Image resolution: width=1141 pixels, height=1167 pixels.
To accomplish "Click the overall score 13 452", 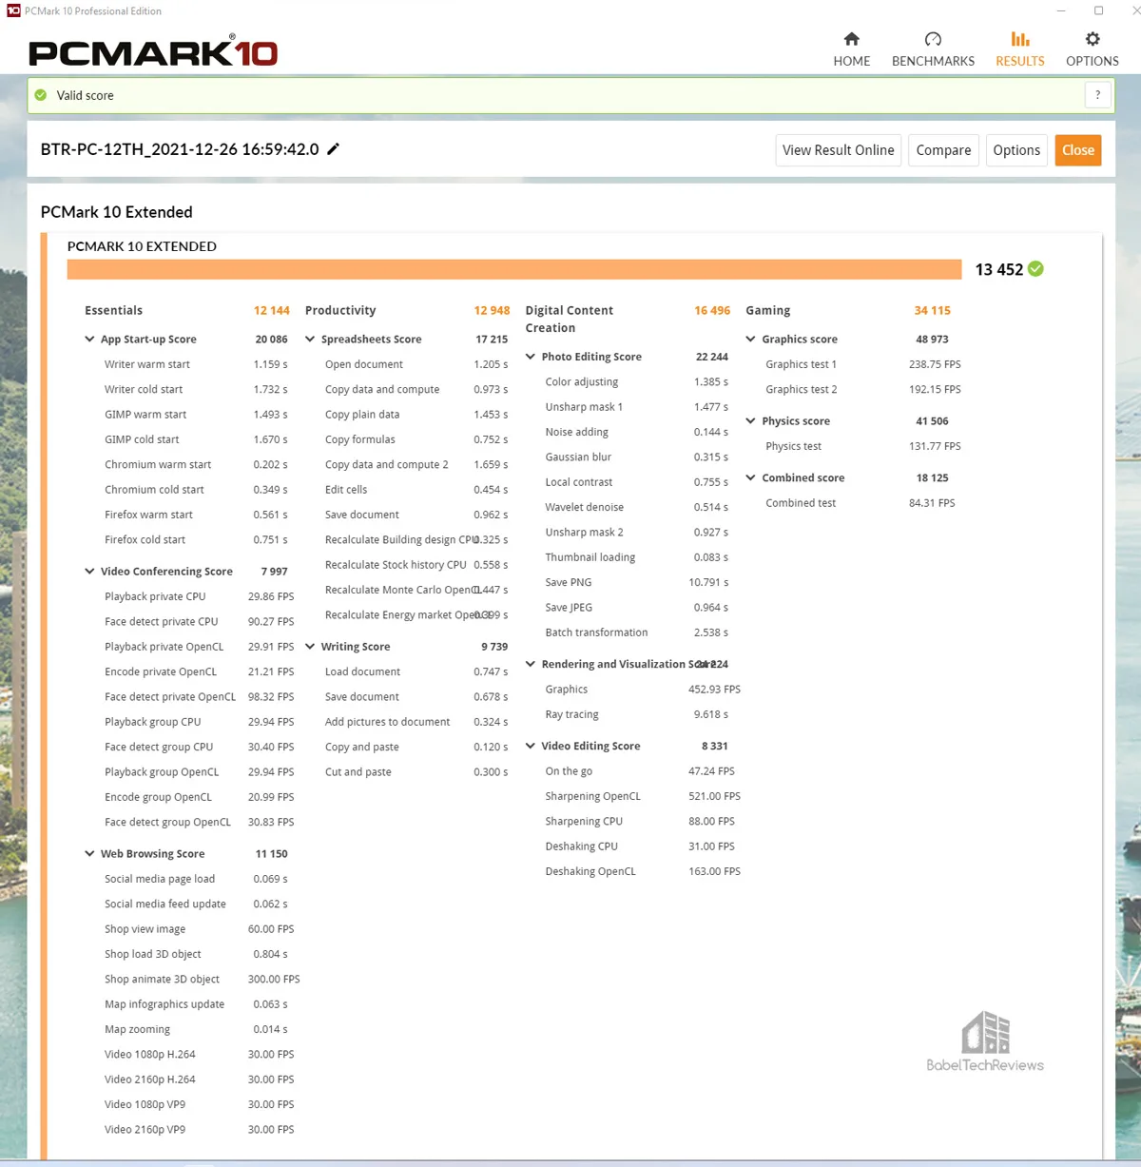I will point(998,269).
